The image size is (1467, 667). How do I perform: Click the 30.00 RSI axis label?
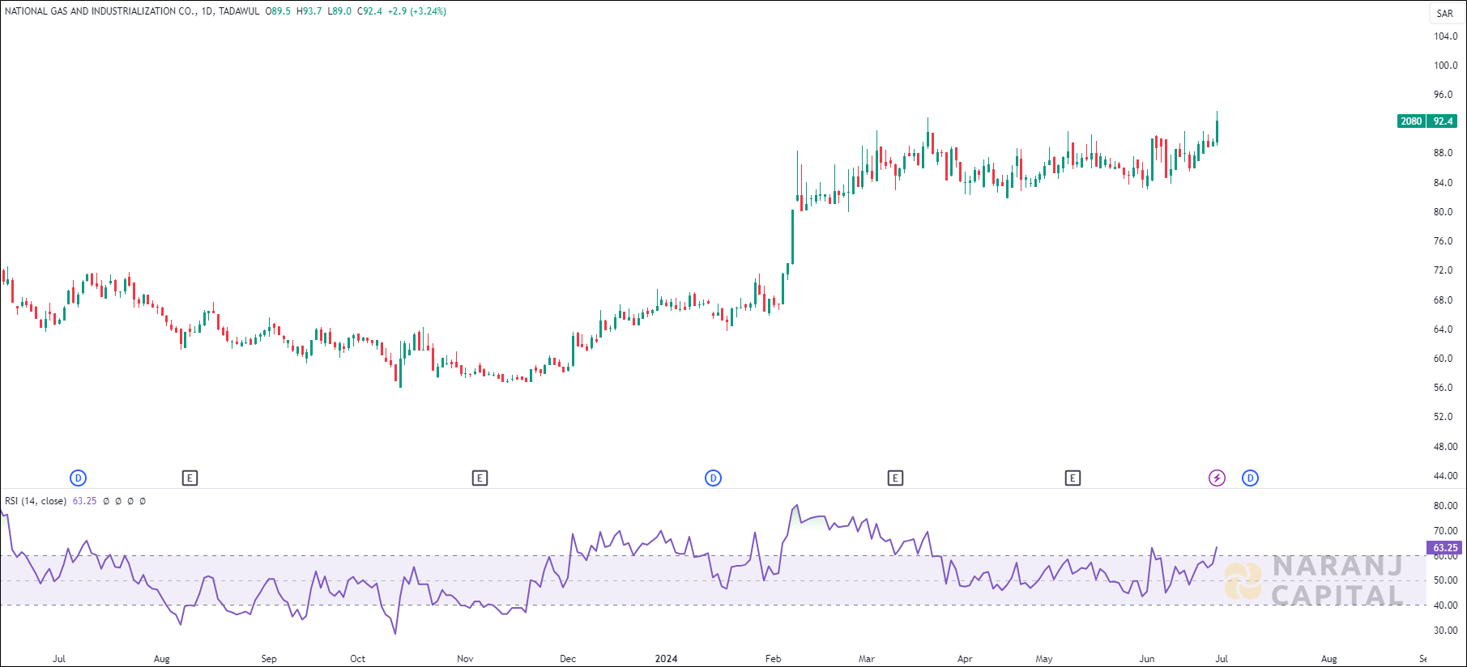click(1445, 631)
